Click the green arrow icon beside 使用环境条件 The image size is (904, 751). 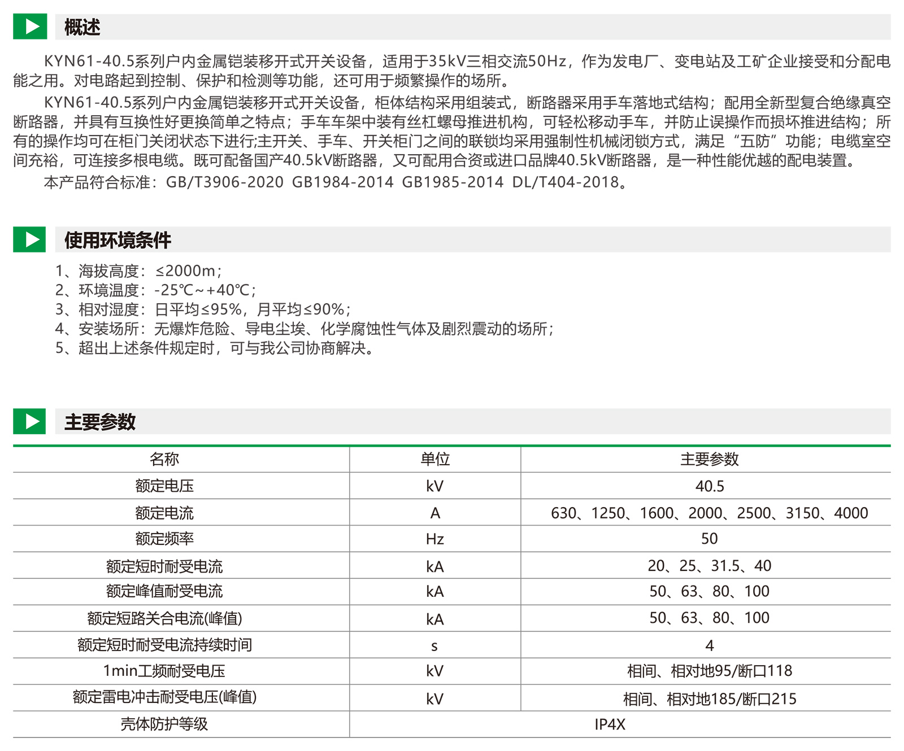[x=29, y=239]
